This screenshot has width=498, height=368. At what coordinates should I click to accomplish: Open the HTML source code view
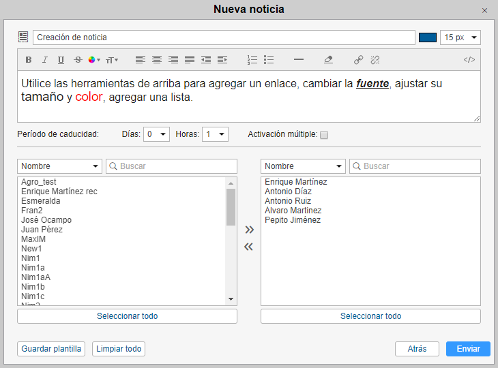[x=469, y=60]
